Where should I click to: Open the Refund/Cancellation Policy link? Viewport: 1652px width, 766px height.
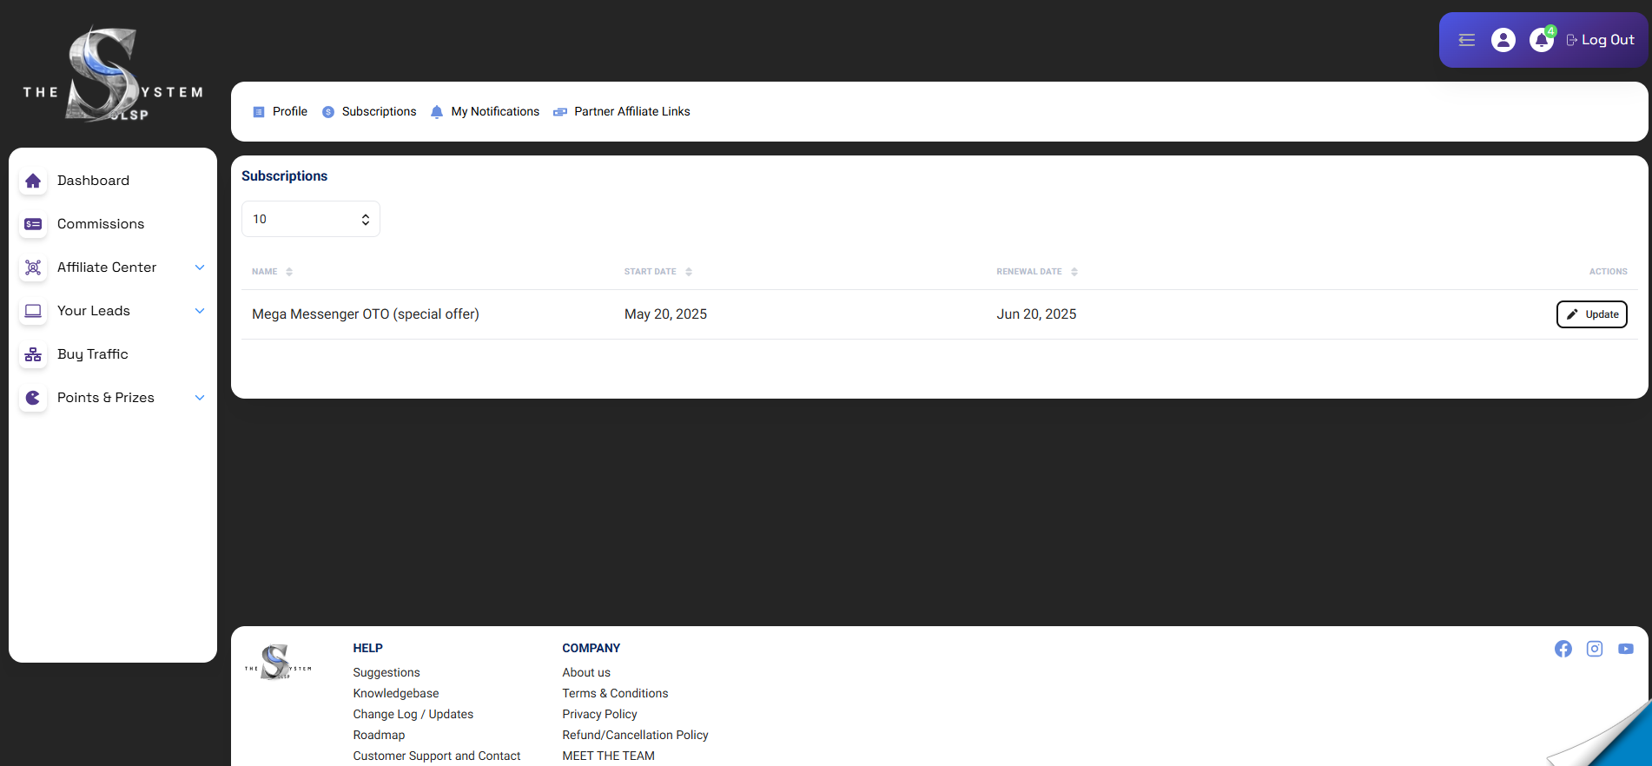pos(635,735)
